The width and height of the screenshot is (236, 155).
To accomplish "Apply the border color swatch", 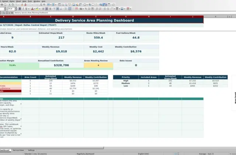I will (x=122, y=9).
